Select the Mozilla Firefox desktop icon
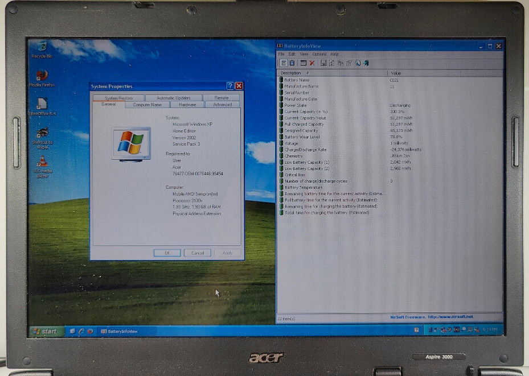Screen dimensions: 529x376 [42, 78]
